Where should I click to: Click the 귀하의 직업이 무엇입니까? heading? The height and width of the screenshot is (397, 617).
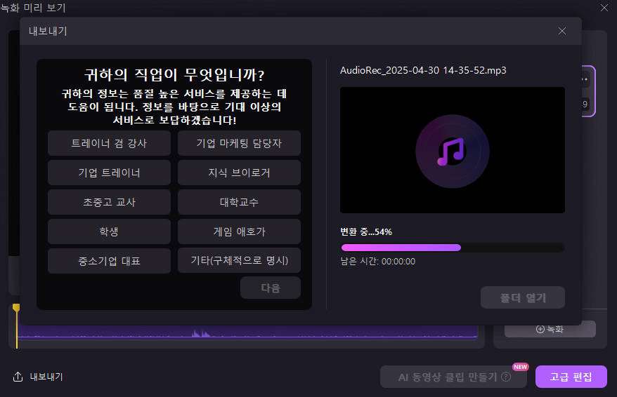(x=174, y=74)
